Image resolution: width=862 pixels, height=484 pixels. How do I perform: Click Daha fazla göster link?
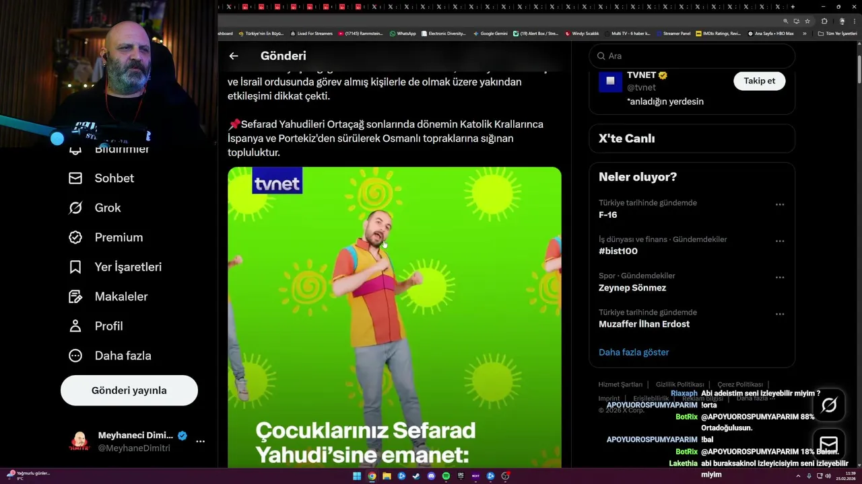[634, 352]
